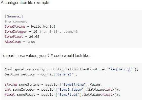Click the SomeFloat key name

click(14, 37)
